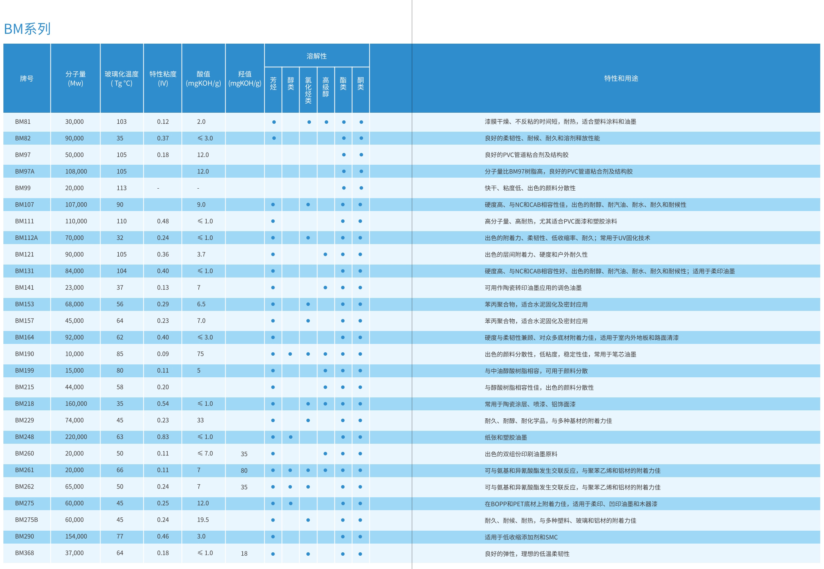Click the hydroxyl value 80 for BM261
The height and width of the screenshot is (569, 824).
244,471
